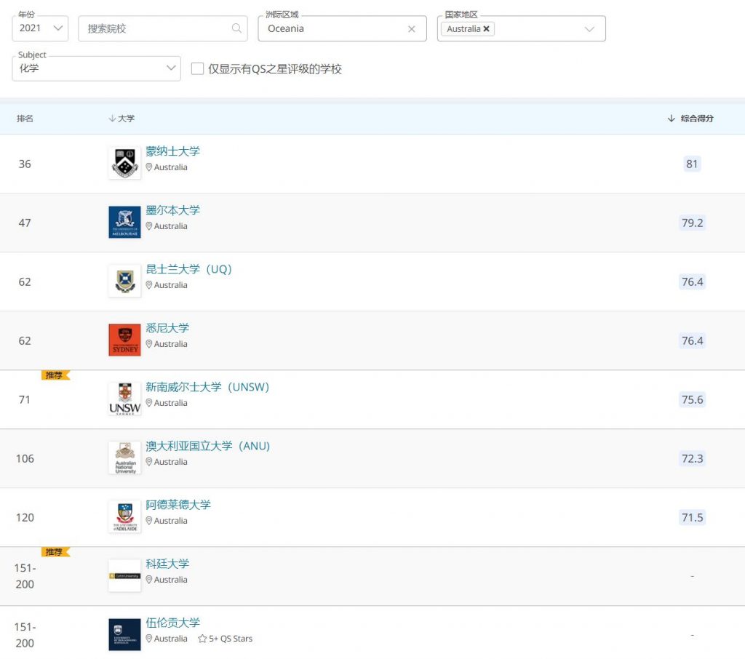Sort by the 大学 column header

[121, 119]
